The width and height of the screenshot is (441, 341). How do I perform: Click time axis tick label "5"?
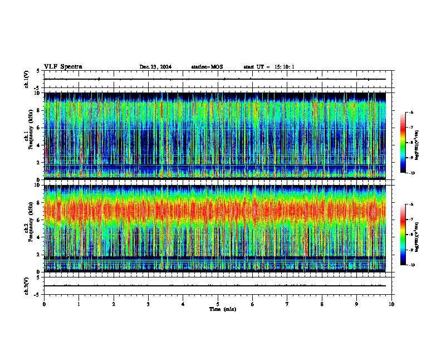pos(218,304)
